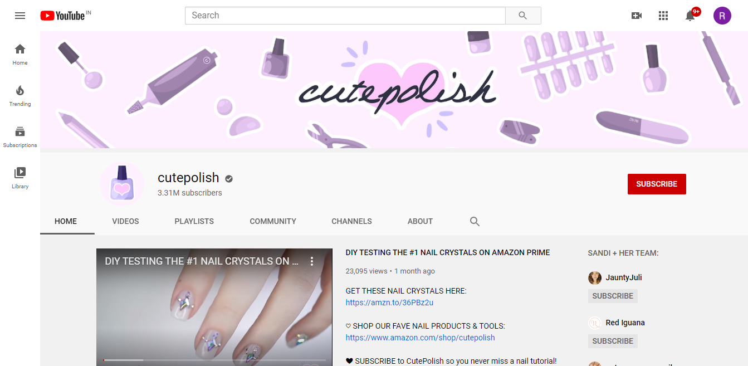
Task: Open the hamburger guide menu
Action: pyautogui.click(x=20, y=16)
